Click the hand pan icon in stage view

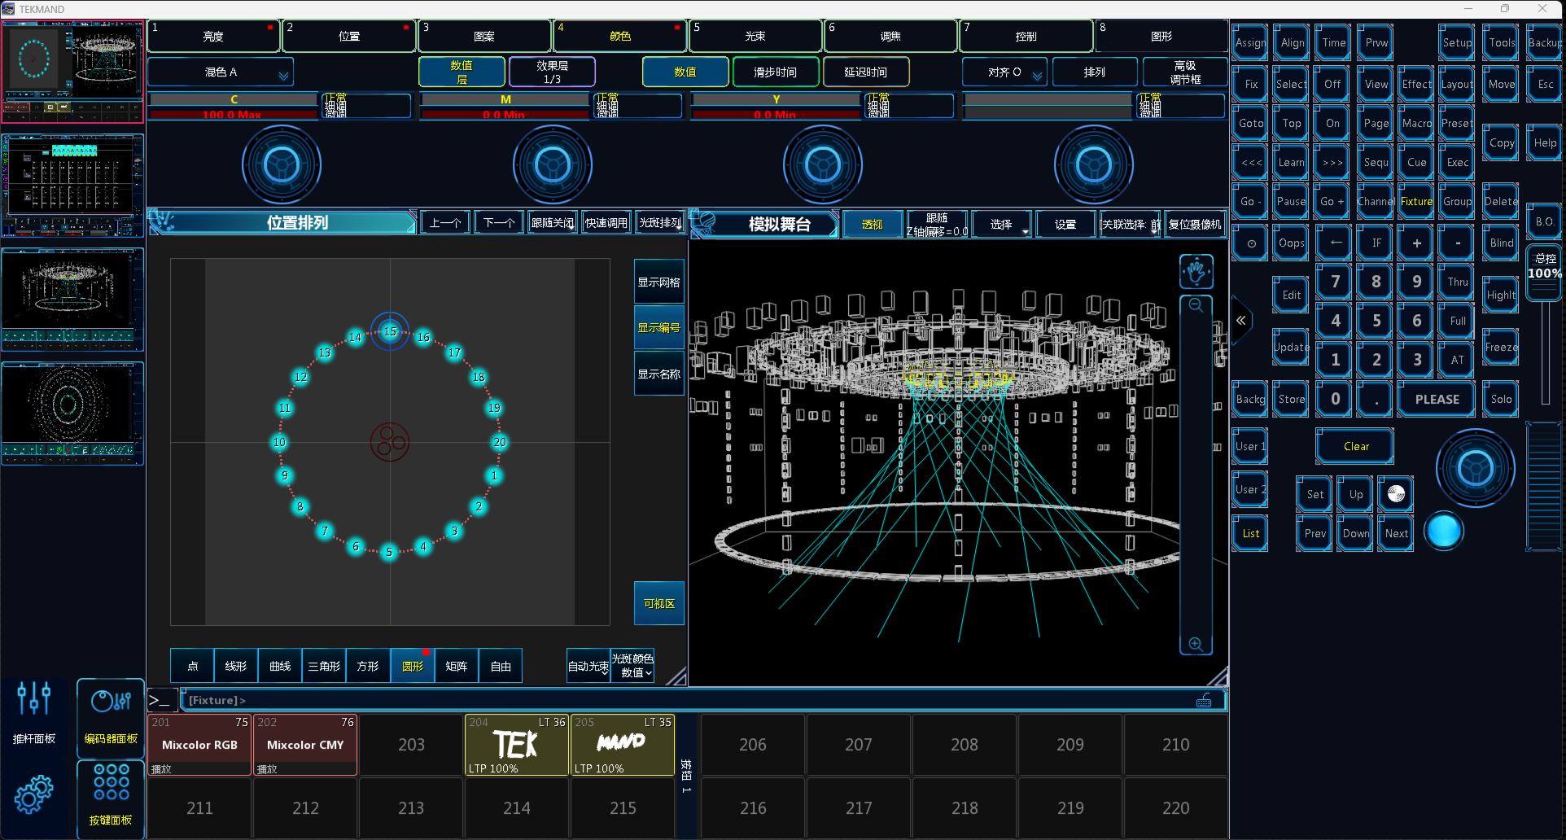point(1196,271)
